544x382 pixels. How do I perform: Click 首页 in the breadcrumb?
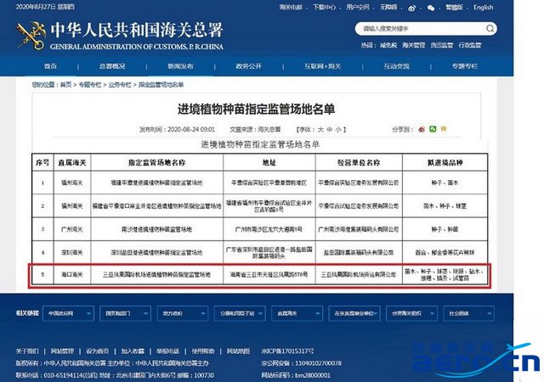point(65,85)
